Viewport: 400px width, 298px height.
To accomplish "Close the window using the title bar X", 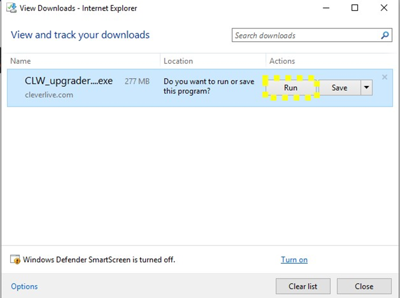I will click(x=384, y=8).
